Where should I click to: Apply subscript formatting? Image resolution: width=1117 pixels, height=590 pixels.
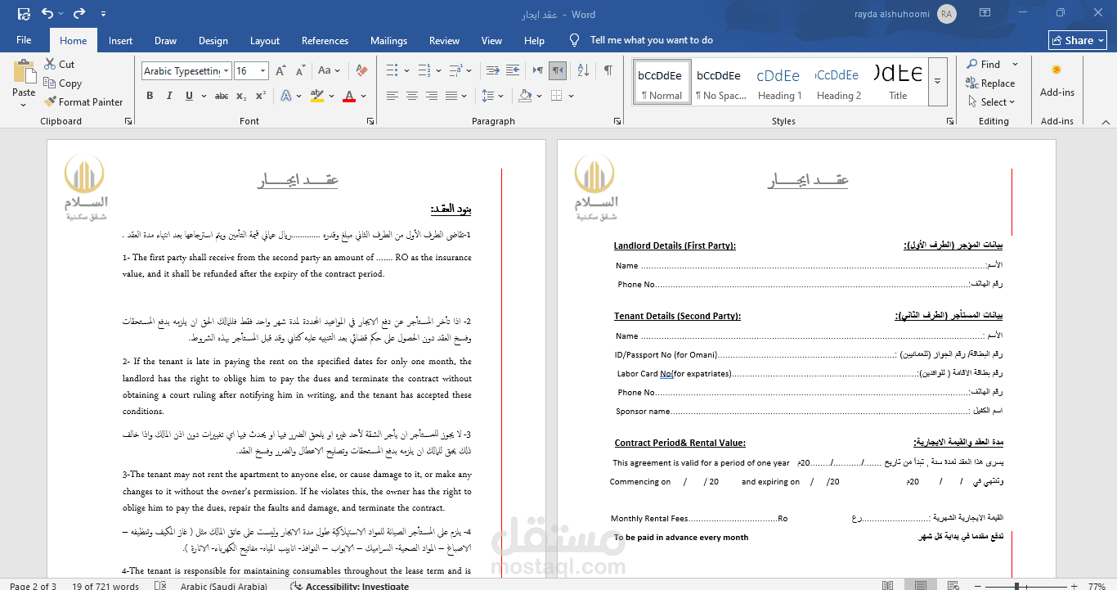coord(241,96)
